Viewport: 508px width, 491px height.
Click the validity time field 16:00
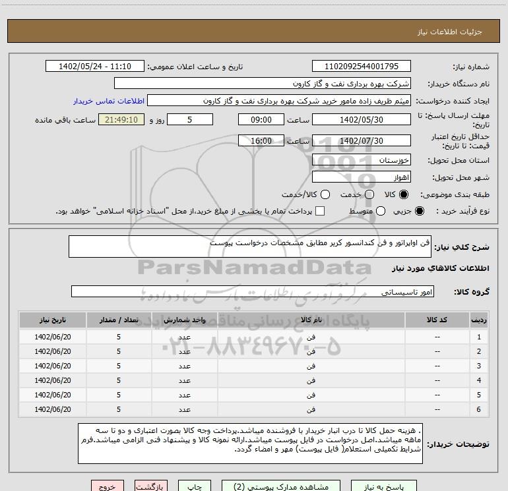pyautogui.click(x=261, y=140)
